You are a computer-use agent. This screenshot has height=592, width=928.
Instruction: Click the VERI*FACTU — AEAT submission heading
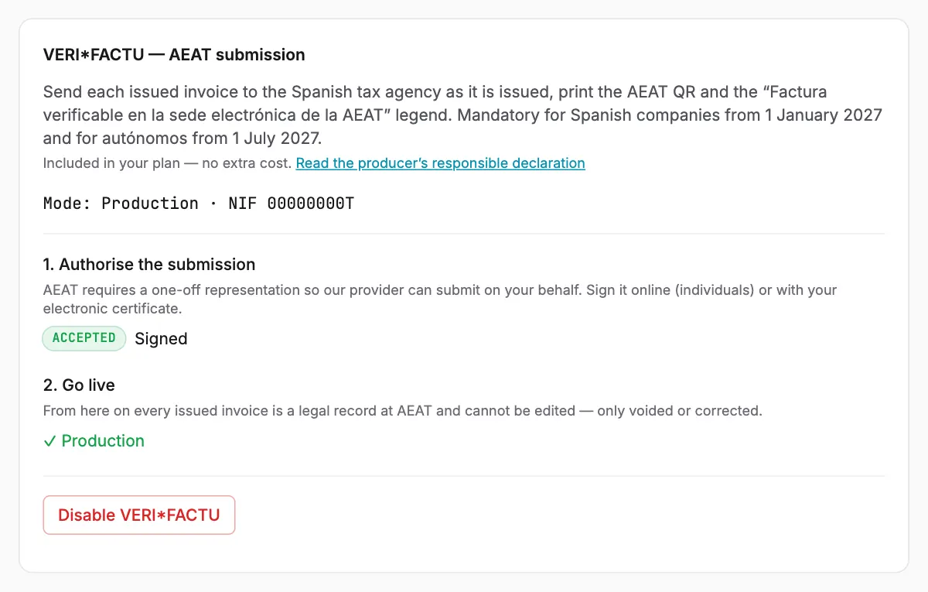(174, 55)
